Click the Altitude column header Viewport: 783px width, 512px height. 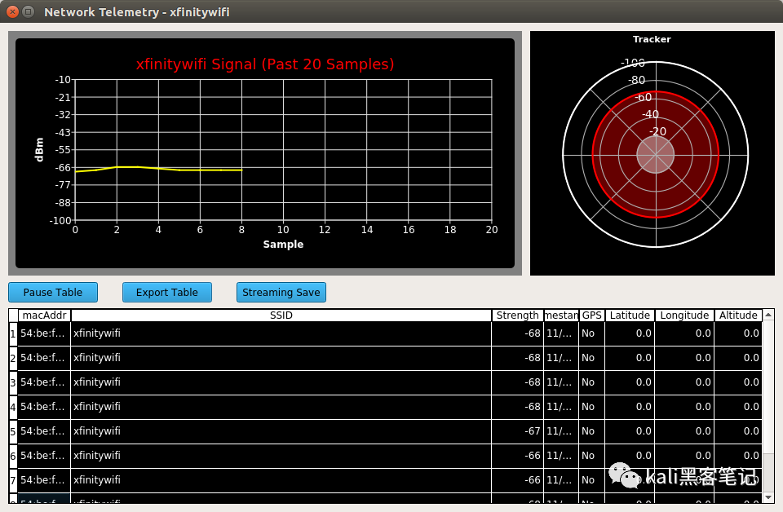coord(738,316)
